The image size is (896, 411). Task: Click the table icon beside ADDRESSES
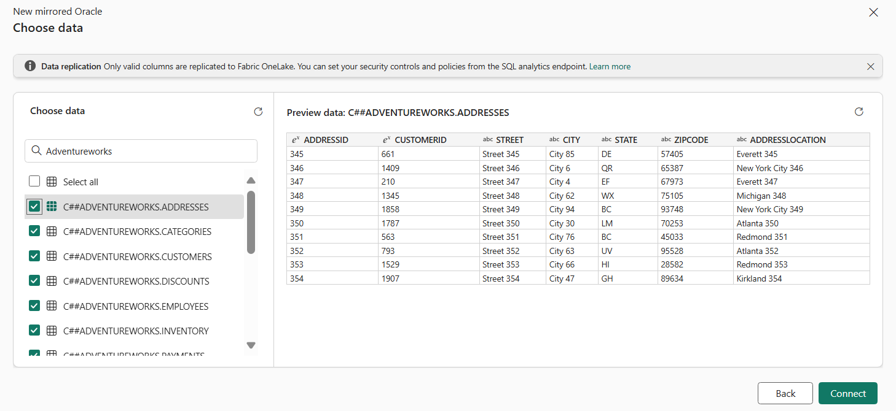click(x=52, y=206)
